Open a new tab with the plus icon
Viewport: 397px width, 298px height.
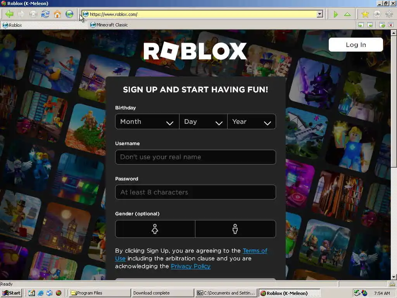[382, 25]
